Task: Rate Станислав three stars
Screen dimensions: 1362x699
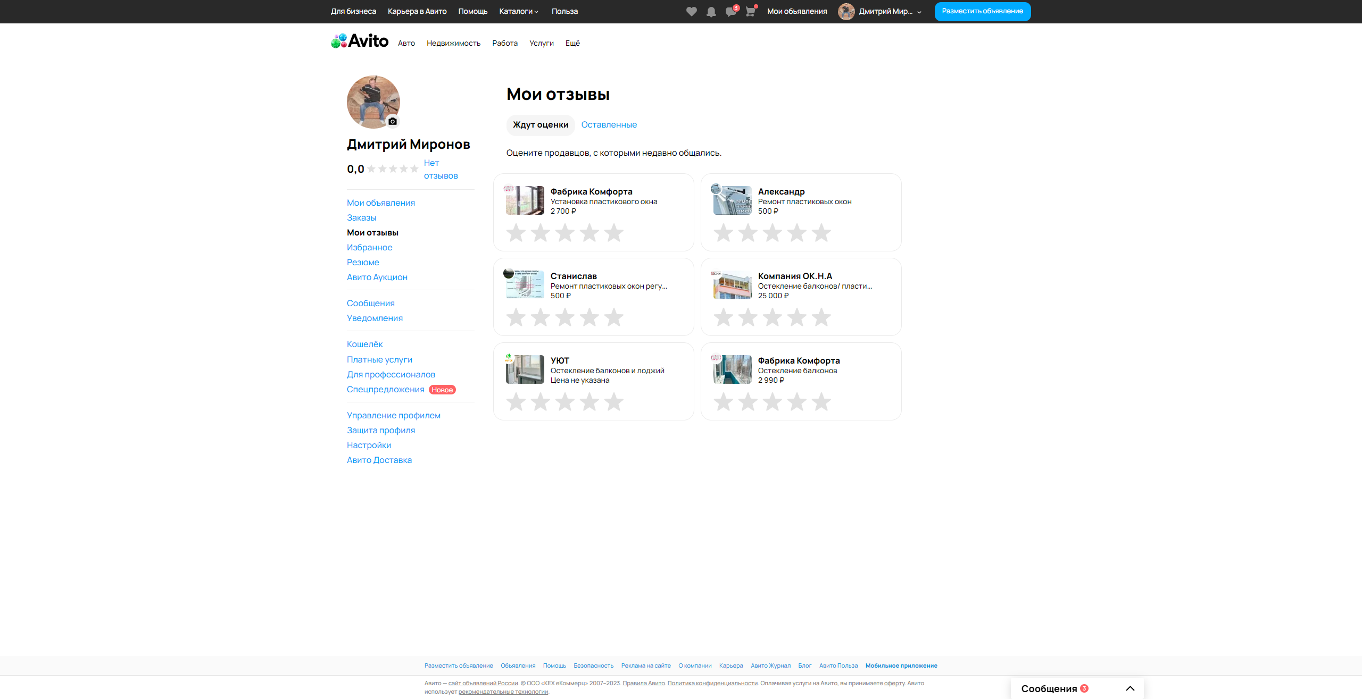Action: pos(564,317)
